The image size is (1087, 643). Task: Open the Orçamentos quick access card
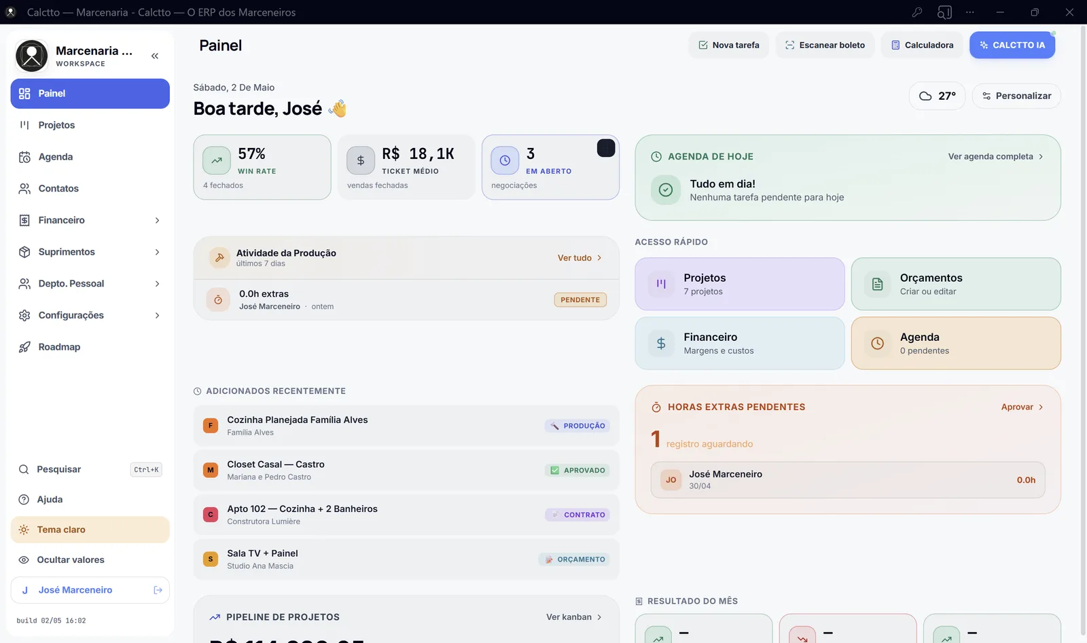(x=956, y=284)
